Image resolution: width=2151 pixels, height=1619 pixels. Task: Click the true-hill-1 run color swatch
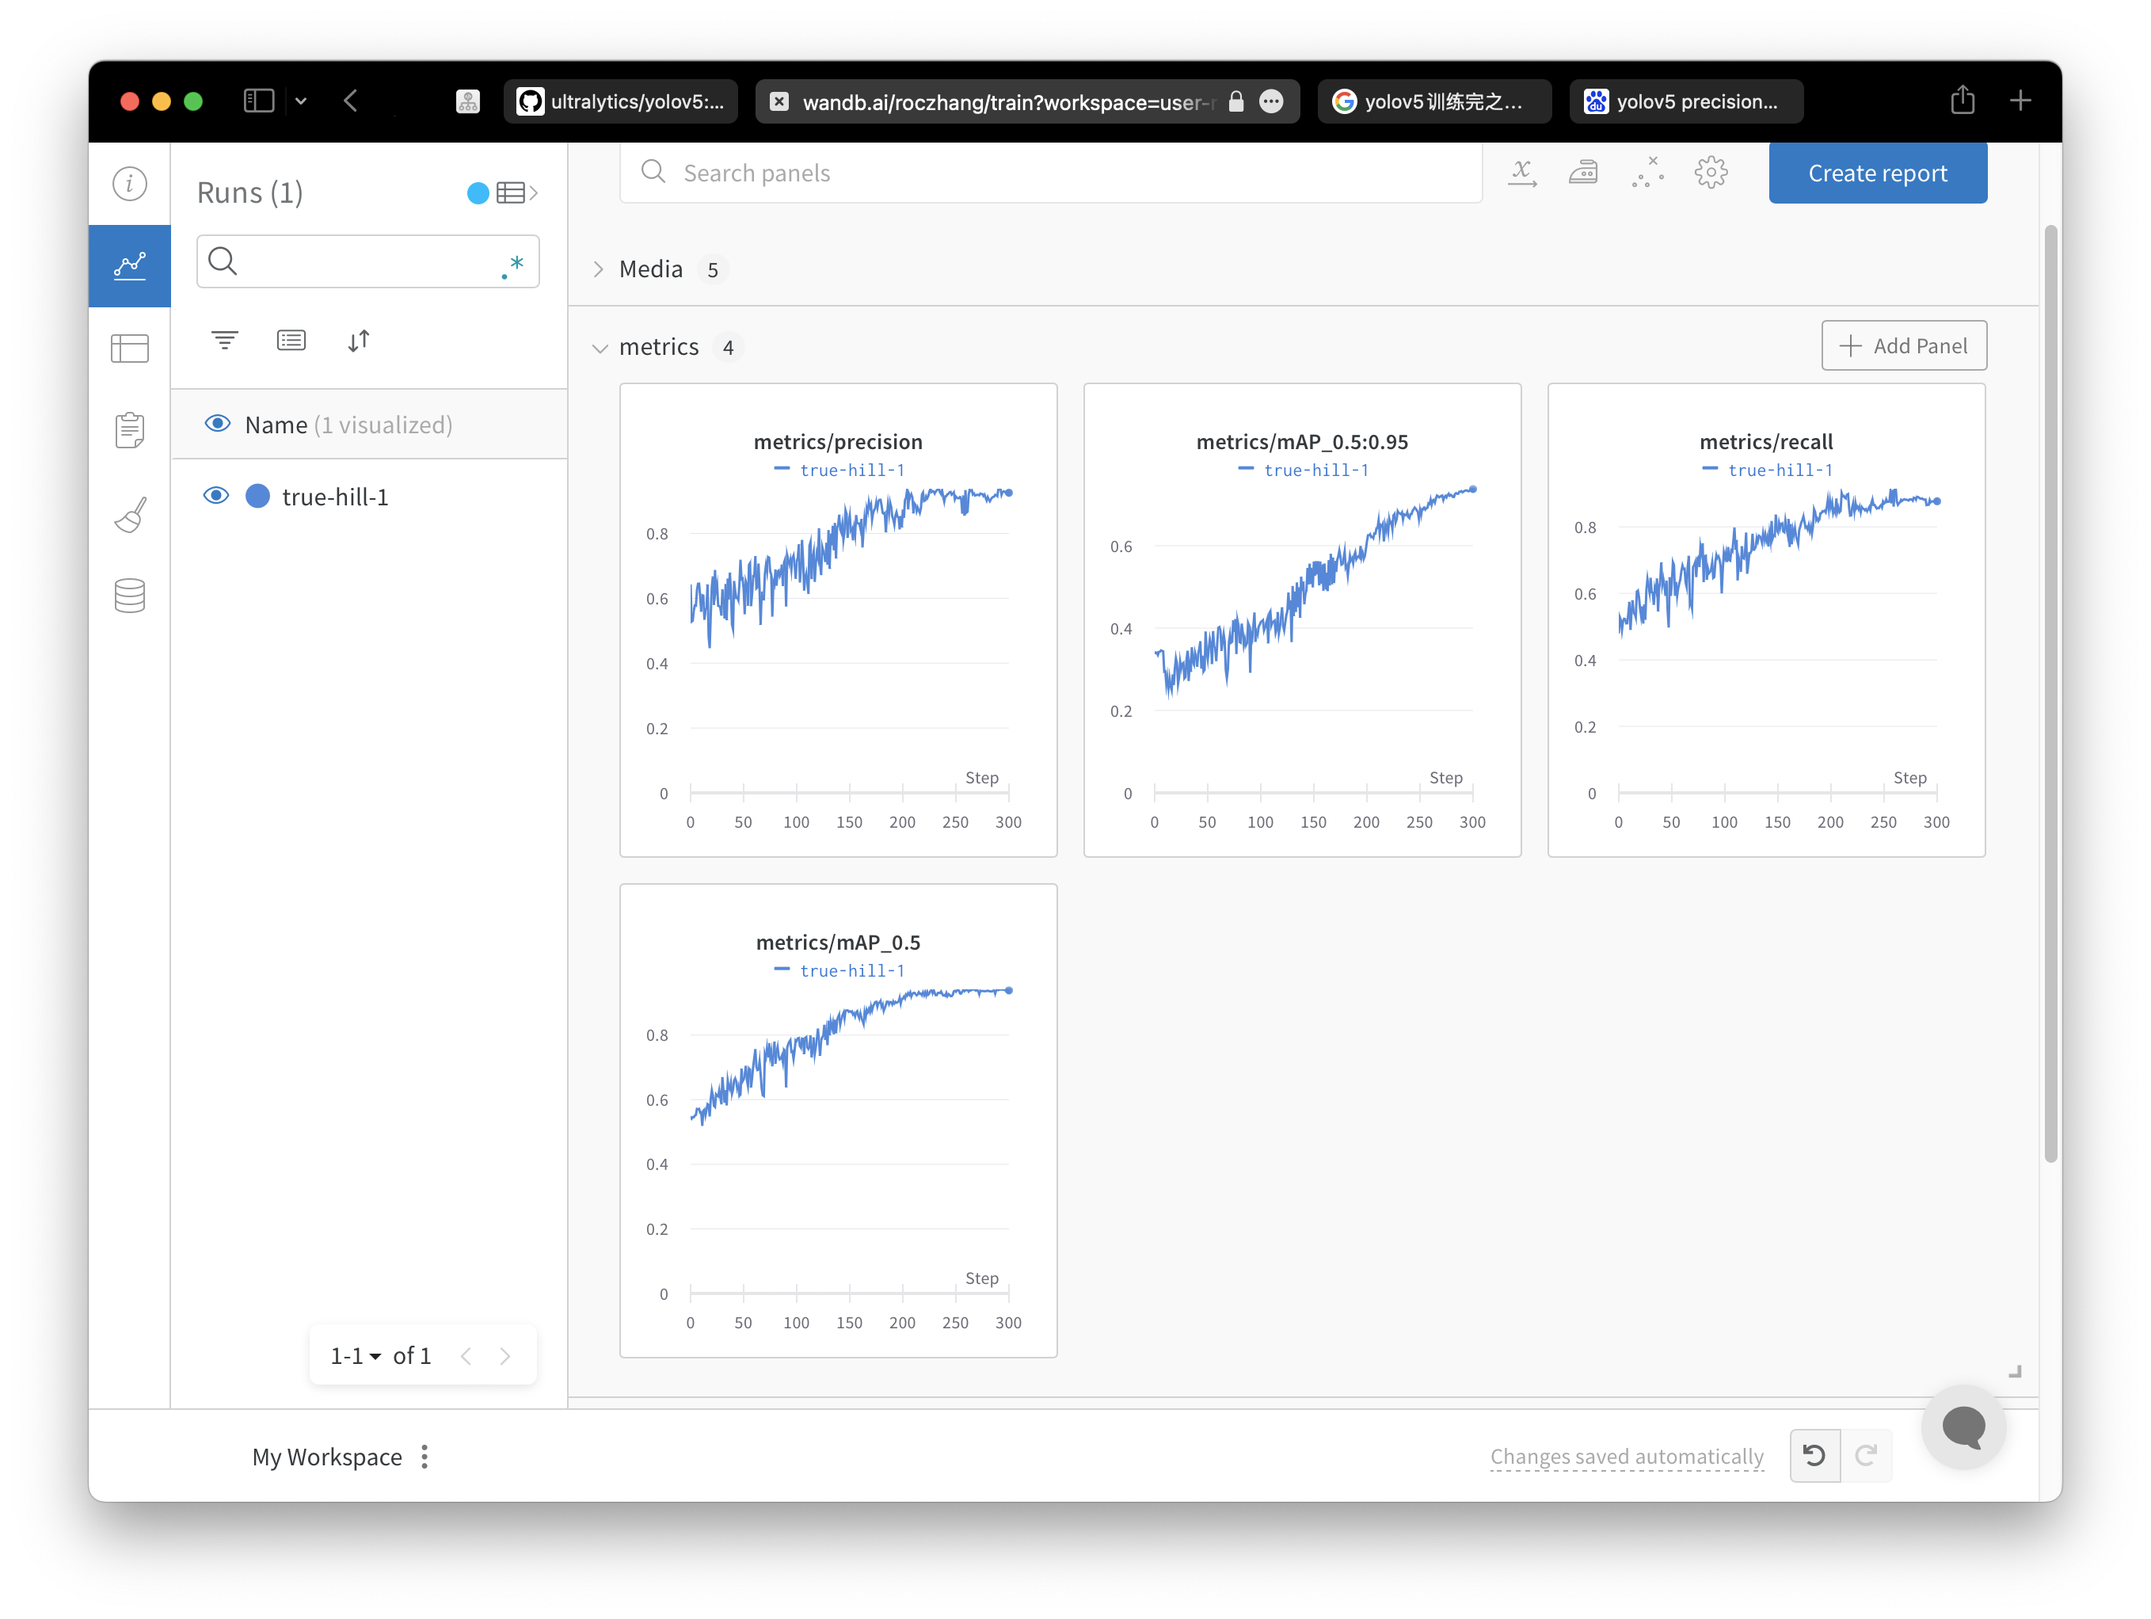[x=257, y=496]
